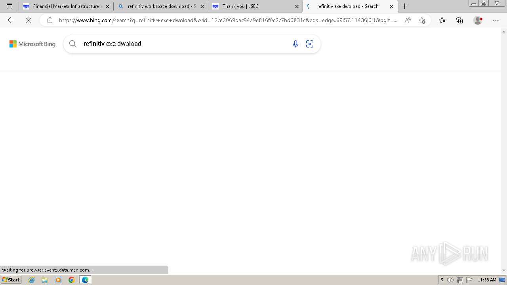The height and width of the screenshot is (285, 507).
Task: Open Action Center flag icon
Action: coord(469,280)
